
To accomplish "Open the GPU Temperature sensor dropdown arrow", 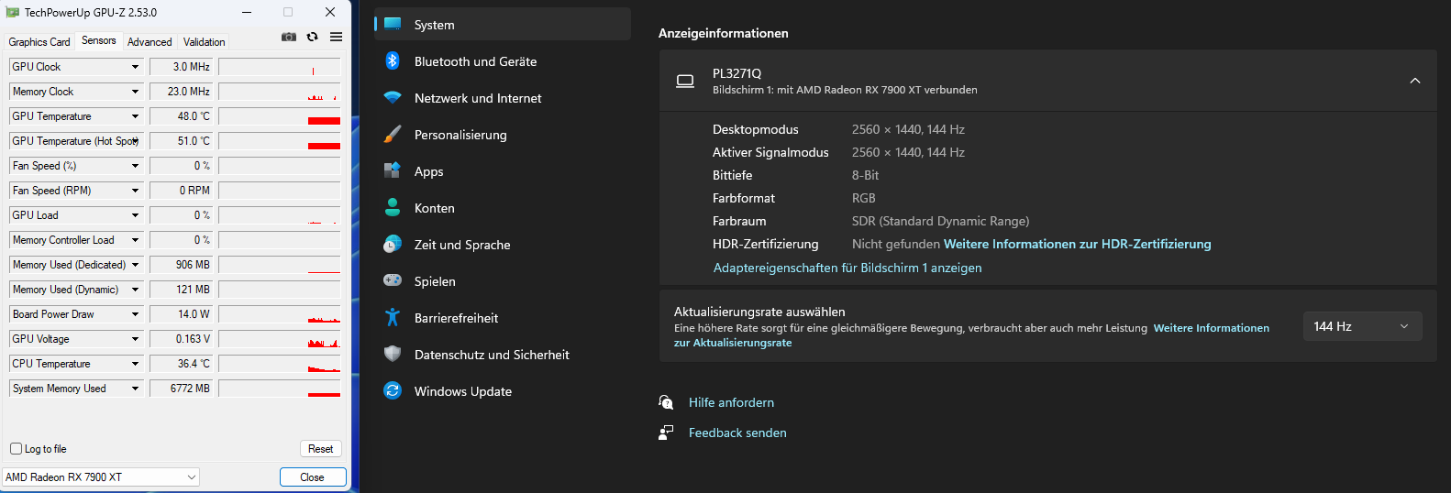I will (x=136, y=116).
